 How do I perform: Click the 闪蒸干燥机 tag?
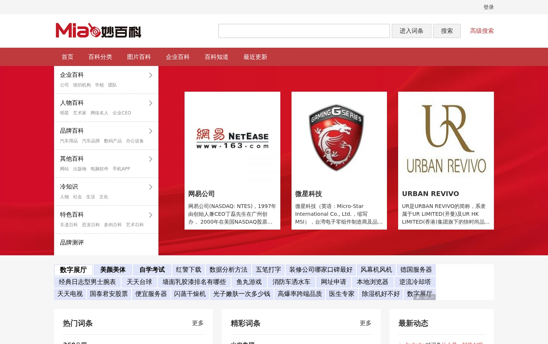point(190,294)
